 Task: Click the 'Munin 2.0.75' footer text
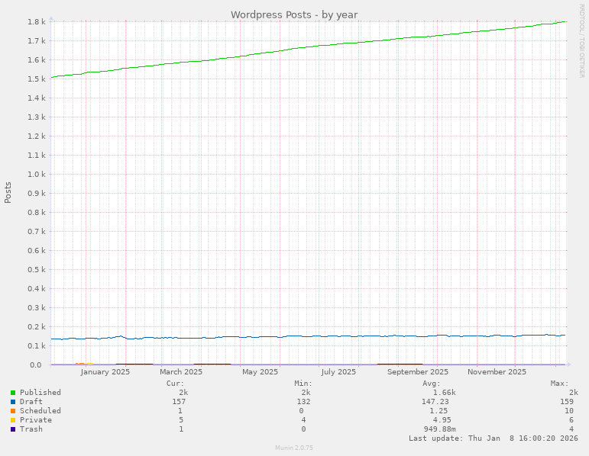coord(294,448)
